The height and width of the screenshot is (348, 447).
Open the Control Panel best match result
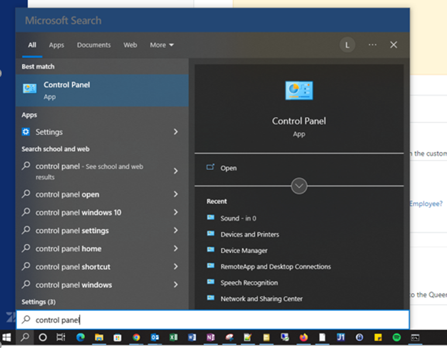tap(102, 90)
